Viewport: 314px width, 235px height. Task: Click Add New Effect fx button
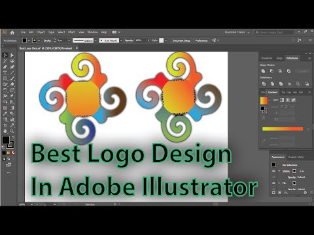(x=285, y=193)
